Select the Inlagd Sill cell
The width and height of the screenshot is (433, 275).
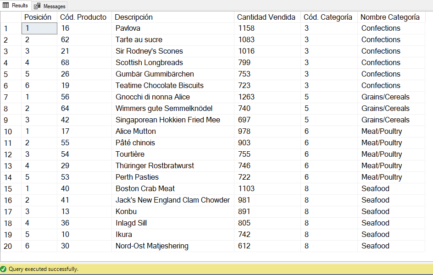point(173,223)
